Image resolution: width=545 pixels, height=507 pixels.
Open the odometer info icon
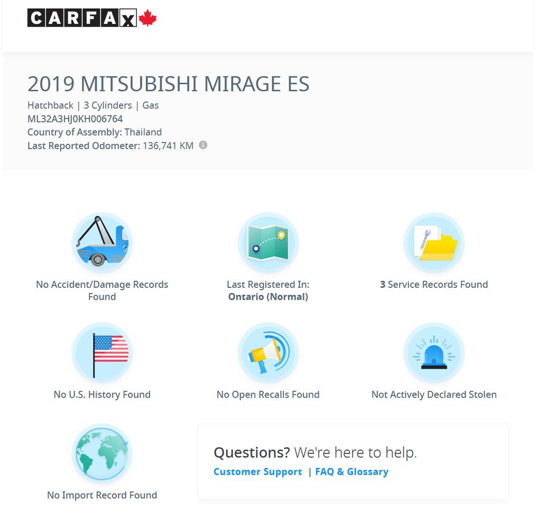click(203, 145)
